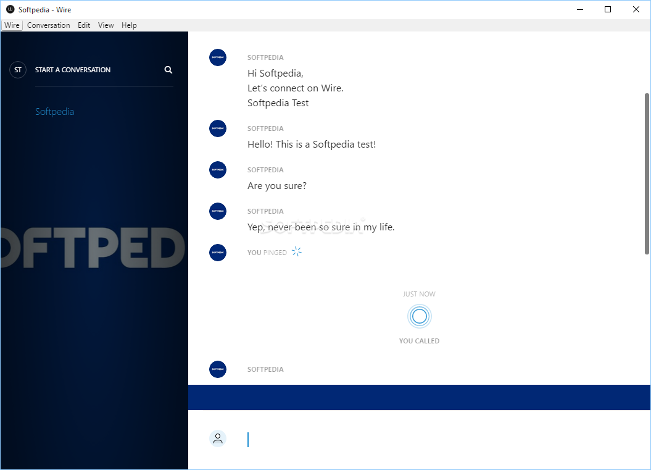Select the Softpedia conversation
The image size is (651, 470).
click(55, 111)
